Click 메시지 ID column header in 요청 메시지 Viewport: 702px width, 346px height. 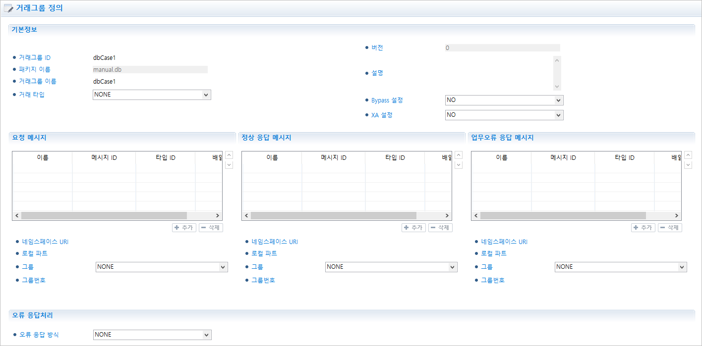(104, 157)
